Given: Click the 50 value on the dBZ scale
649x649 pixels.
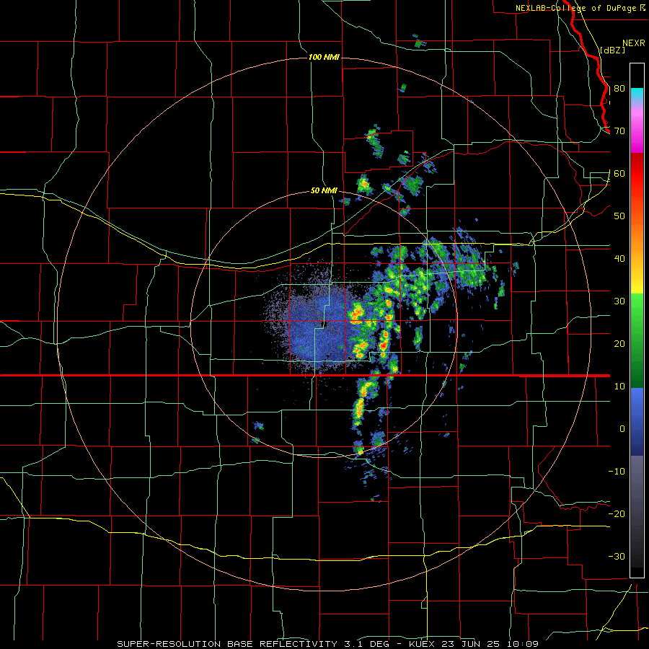Looking at the screenshot, I should point(619,216).
